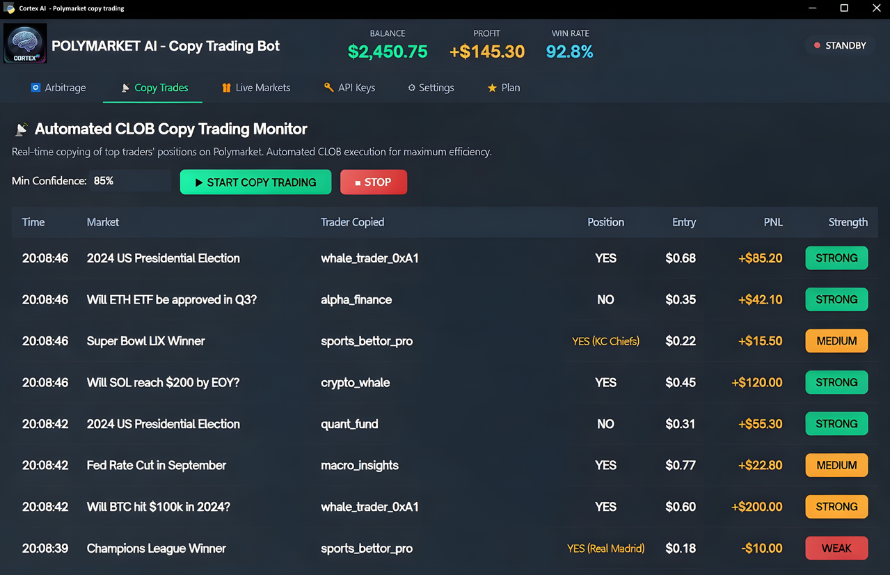Open the Arbitrage tab
The image size is (890, 575).
[x=58, y=88]
